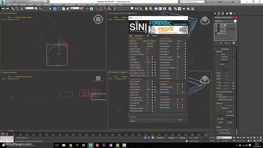The height and width of the screenshot is (148, 263).
Task: Open the Selected key filter dropdown
Action: [224, 138]
